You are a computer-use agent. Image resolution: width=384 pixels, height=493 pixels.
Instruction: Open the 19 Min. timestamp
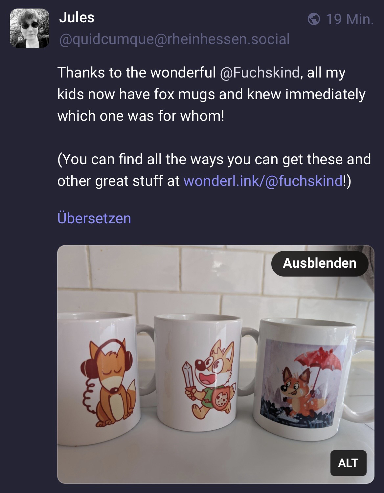click(350, 20)
